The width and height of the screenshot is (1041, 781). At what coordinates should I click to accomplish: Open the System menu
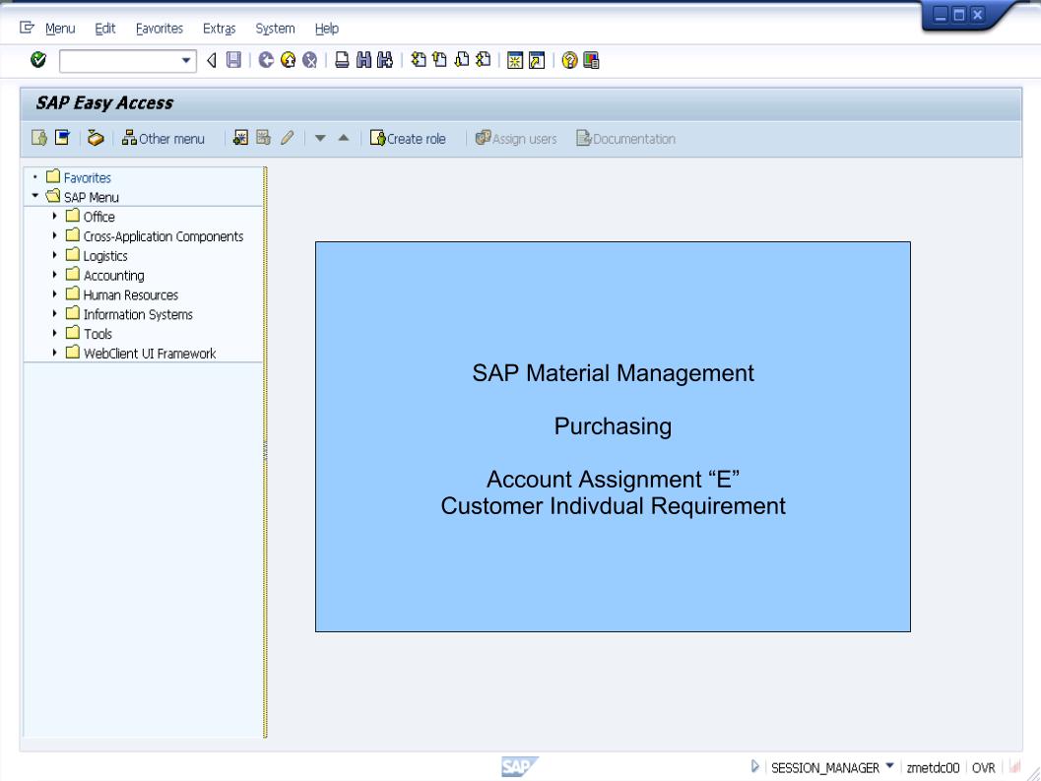pyautogui.click(x=275, y=29)
